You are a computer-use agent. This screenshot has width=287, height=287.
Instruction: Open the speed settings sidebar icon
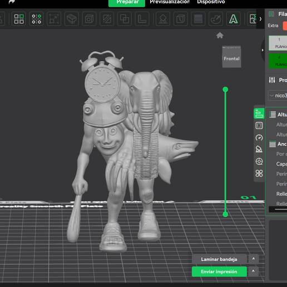(259, 137)
